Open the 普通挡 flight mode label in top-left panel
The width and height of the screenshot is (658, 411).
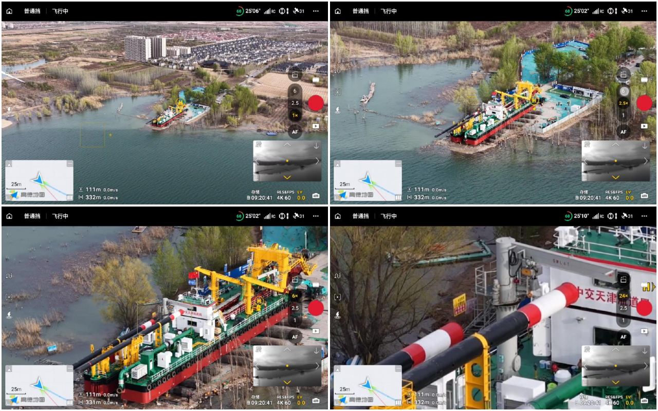(x=32, y=11)
